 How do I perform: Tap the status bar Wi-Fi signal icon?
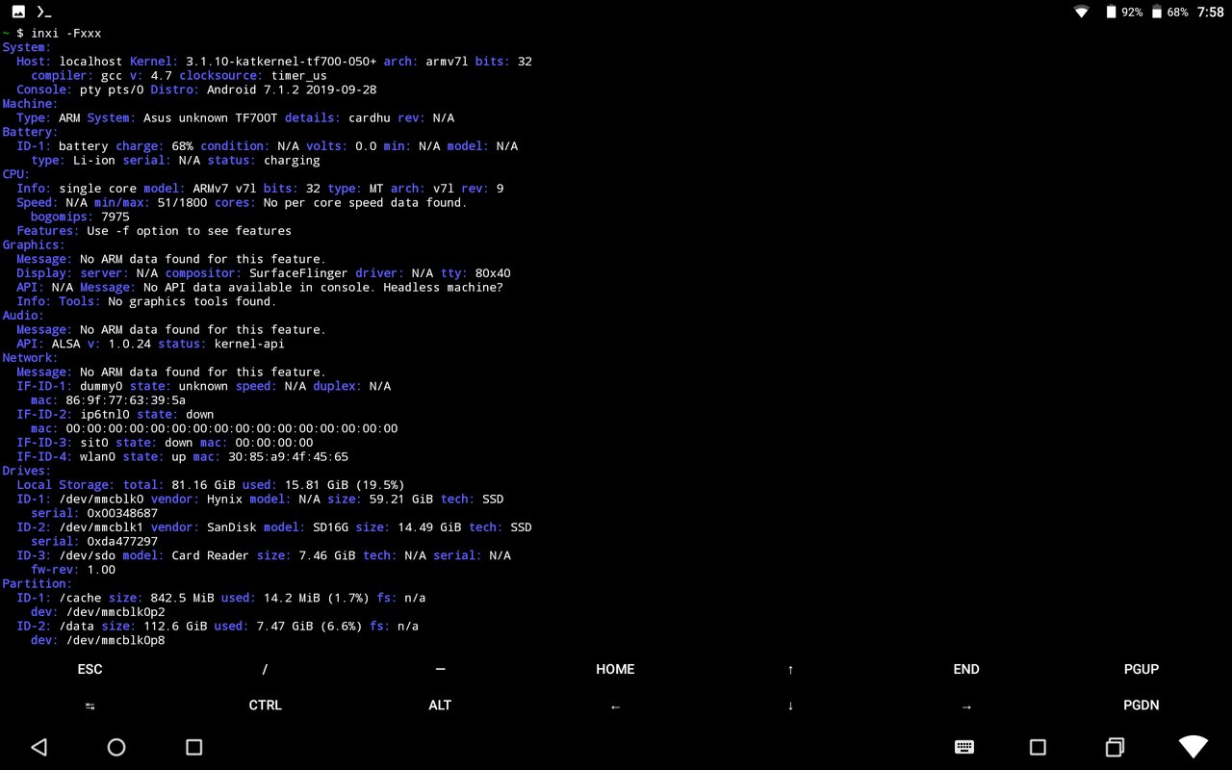pyautogui.click(x=1082, y=13)
